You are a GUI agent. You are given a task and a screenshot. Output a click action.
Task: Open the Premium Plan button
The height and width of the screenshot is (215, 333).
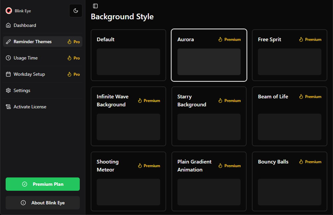pos(43,184)
